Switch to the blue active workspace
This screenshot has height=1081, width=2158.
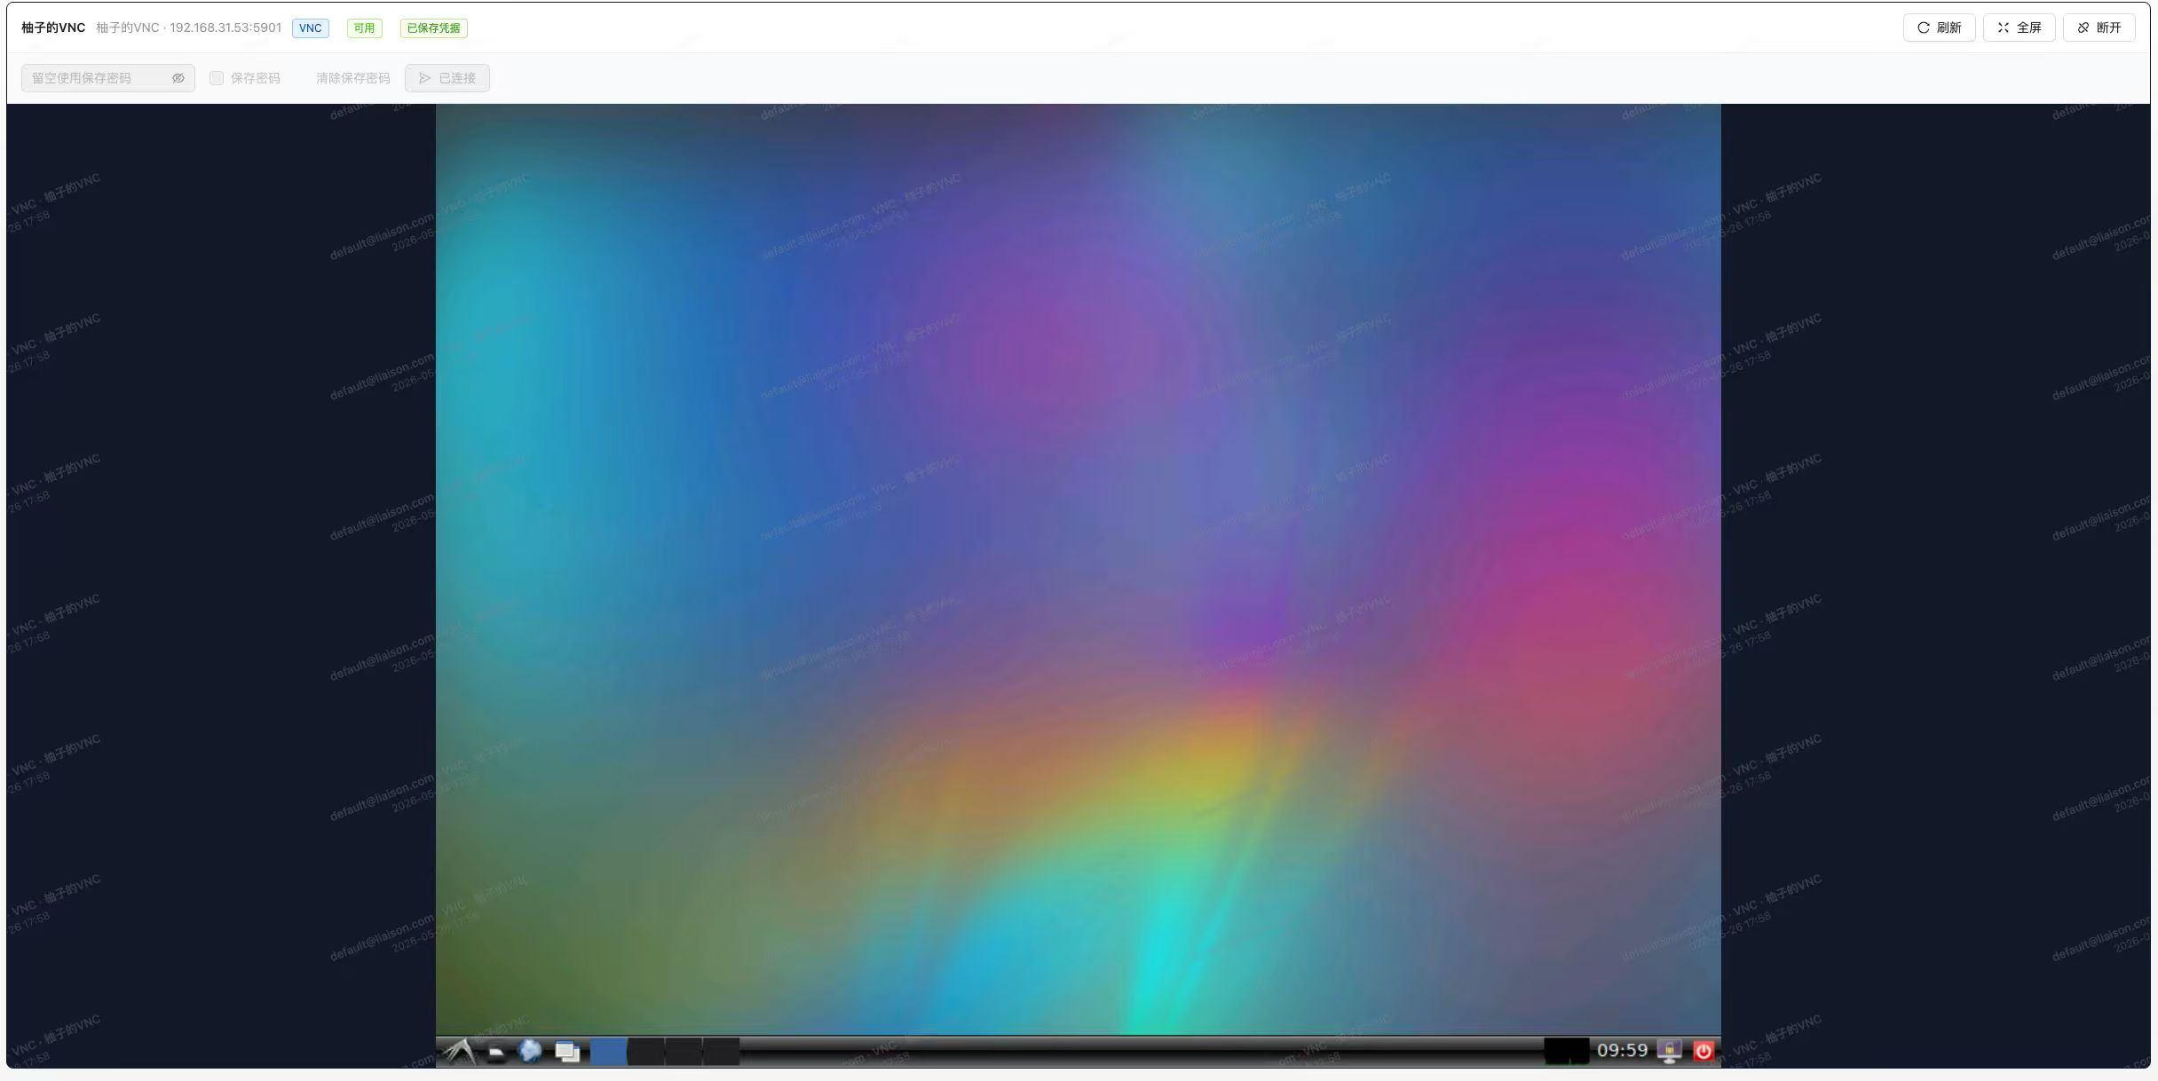[x=608, y=1053]
